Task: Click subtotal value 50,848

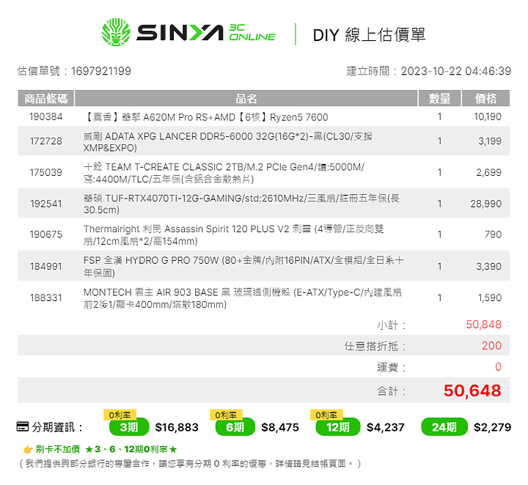Action: (x=483, y=325)
